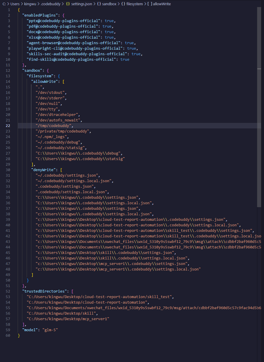Screen dimensions: 264x362
Task: Click the curly-brace icon before filesystem breadcrumb
Action: pyautogui.click(x=123, y=4)
